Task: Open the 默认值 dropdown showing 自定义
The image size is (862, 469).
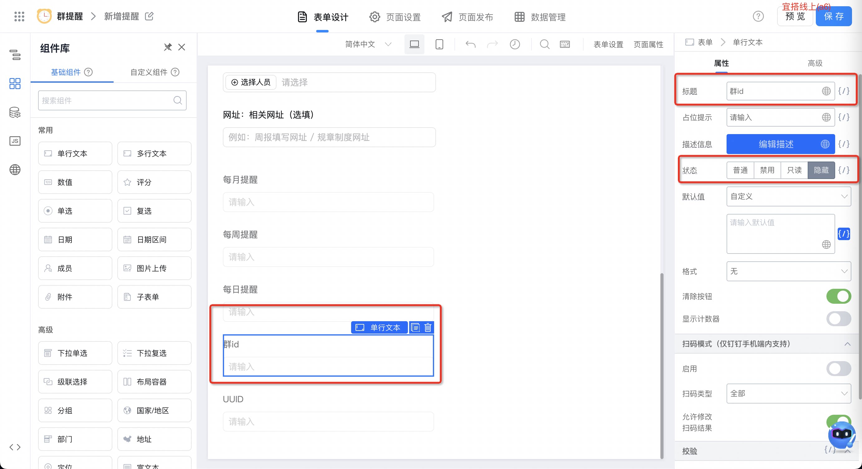Action: click(789, 196)
